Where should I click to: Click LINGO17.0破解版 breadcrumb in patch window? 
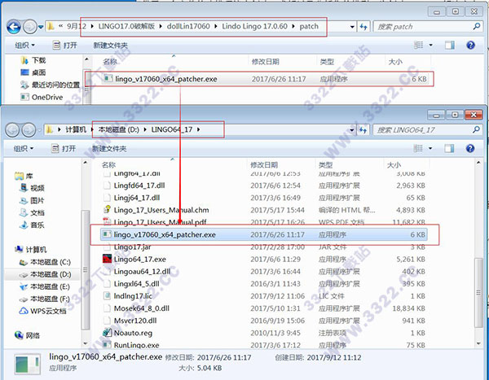126,27
